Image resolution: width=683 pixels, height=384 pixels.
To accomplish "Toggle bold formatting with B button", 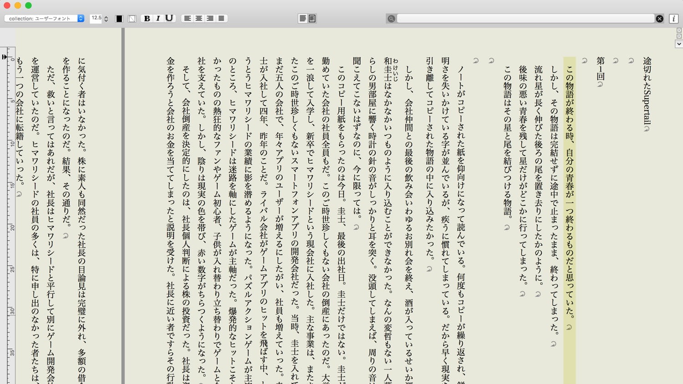I will tap(147, 18).
